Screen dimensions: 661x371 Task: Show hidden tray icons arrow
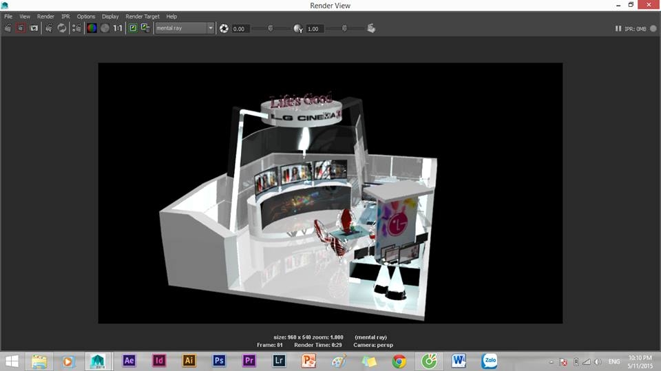(551, 362)
